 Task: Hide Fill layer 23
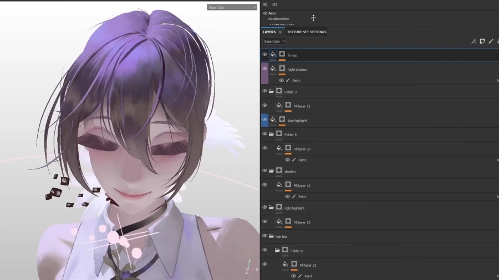[x=265, y=148]
